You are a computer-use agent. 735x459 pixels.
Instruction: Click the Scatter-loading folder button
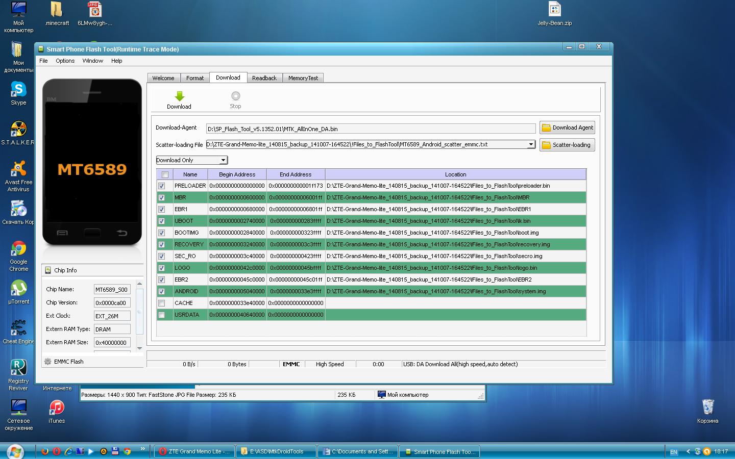pyautogui.click(x=567, y=145)
